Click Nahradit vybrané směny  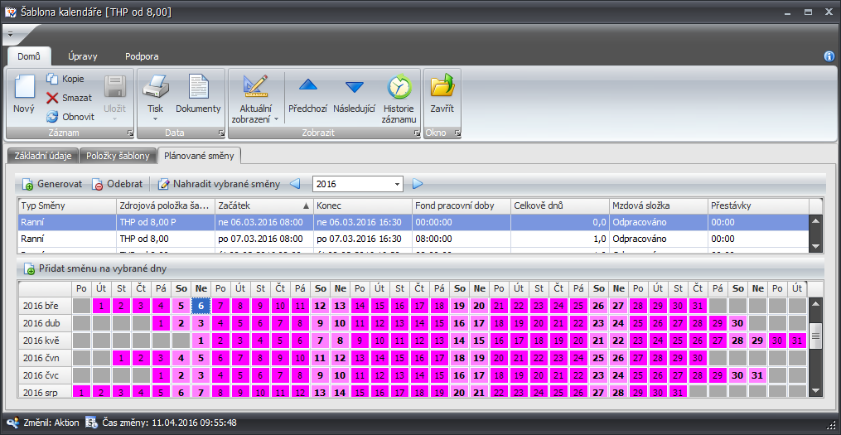(219, 184)
